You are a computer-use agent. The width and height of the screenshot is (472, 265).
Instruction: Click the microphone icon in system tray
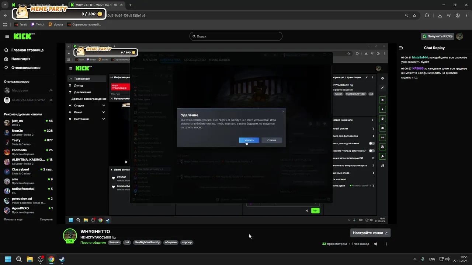pos(423,259)
